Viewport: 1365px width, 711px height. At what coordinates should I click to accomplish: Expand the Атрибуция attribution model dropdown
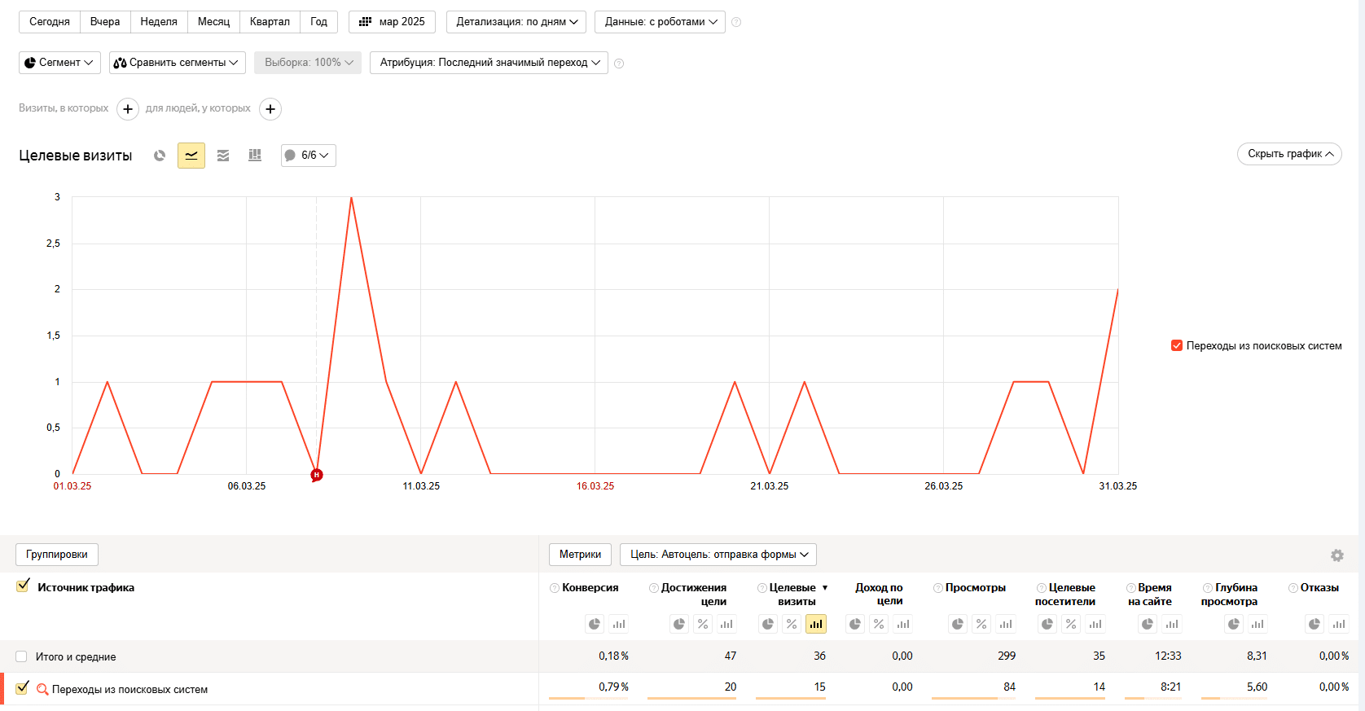click(x=489, y=63)
